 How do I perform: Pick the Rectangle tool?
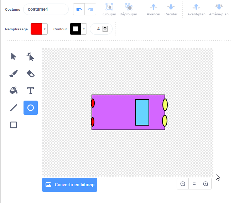pos(14,125)
